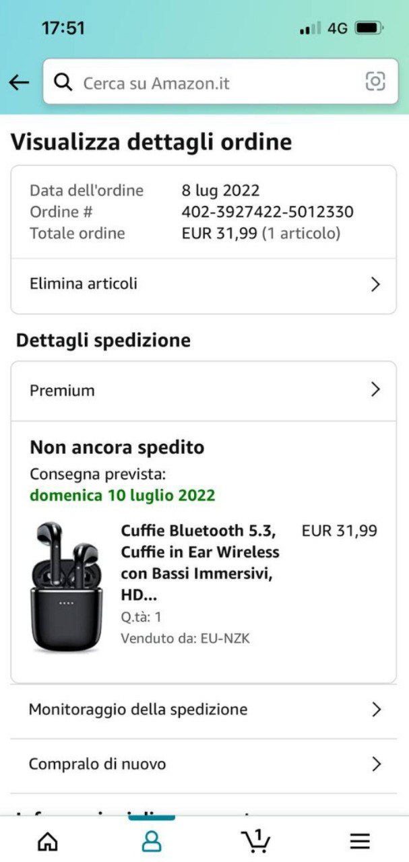Click the Cerca su Amazon.it search field
This screenshot has height=862, width=409.
click(x=216, y=83)
